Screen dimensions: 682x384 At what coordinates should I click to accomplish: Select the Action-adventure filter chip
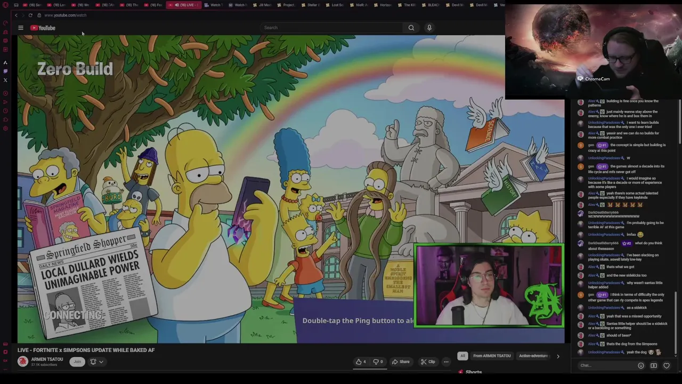533,356
